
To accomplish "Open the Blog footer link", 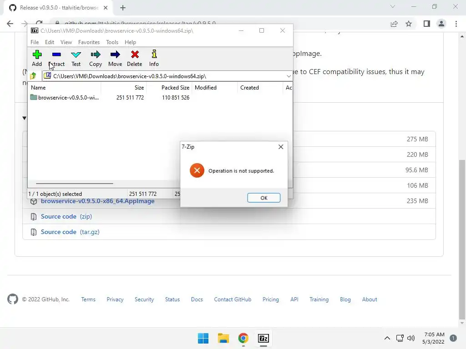I will pos(345,299).
